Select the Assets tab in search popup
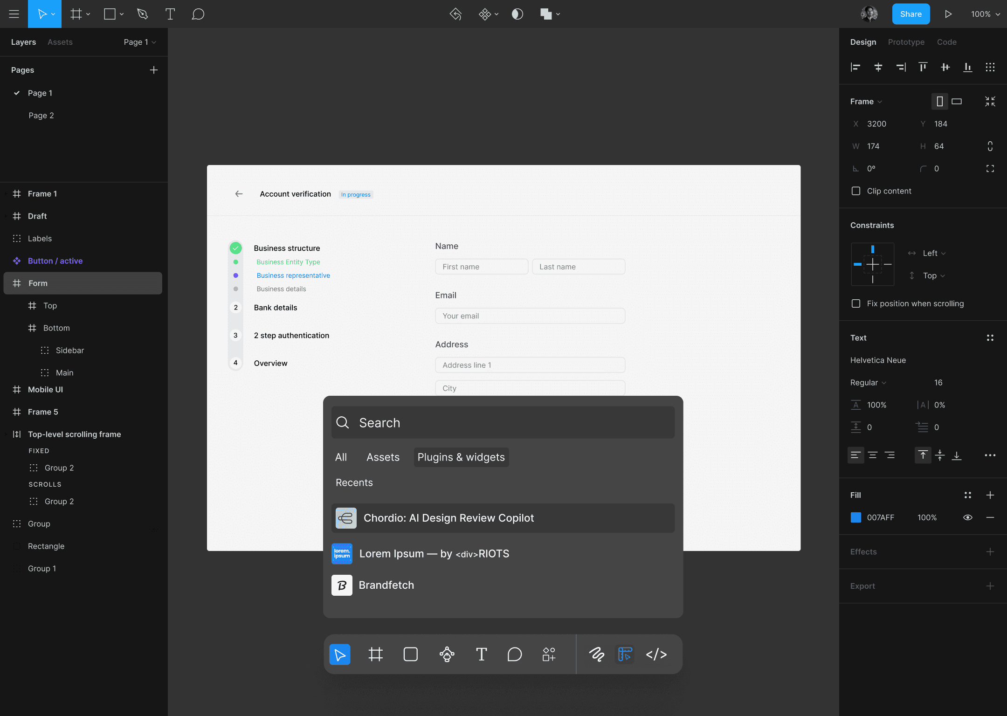This screenshot has width=1007, height=716. pyautogui.click(x=383, y=457)
